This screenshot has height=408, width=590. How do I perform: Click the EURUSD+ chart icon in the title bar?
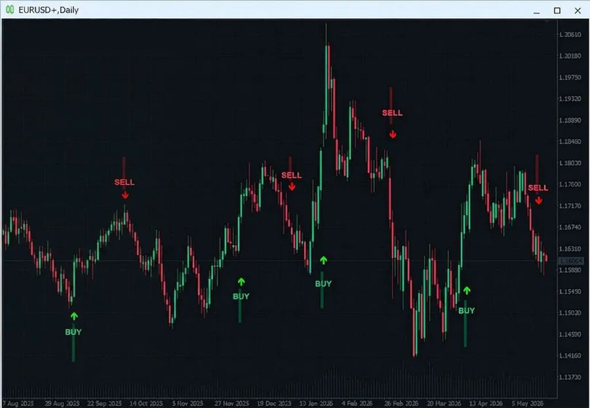tap(10, 9)
